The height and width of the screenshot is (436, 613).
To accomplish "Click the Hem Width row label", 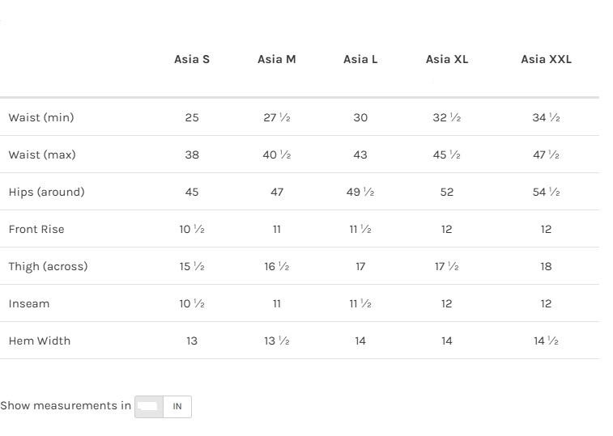I will pos(40,341).
